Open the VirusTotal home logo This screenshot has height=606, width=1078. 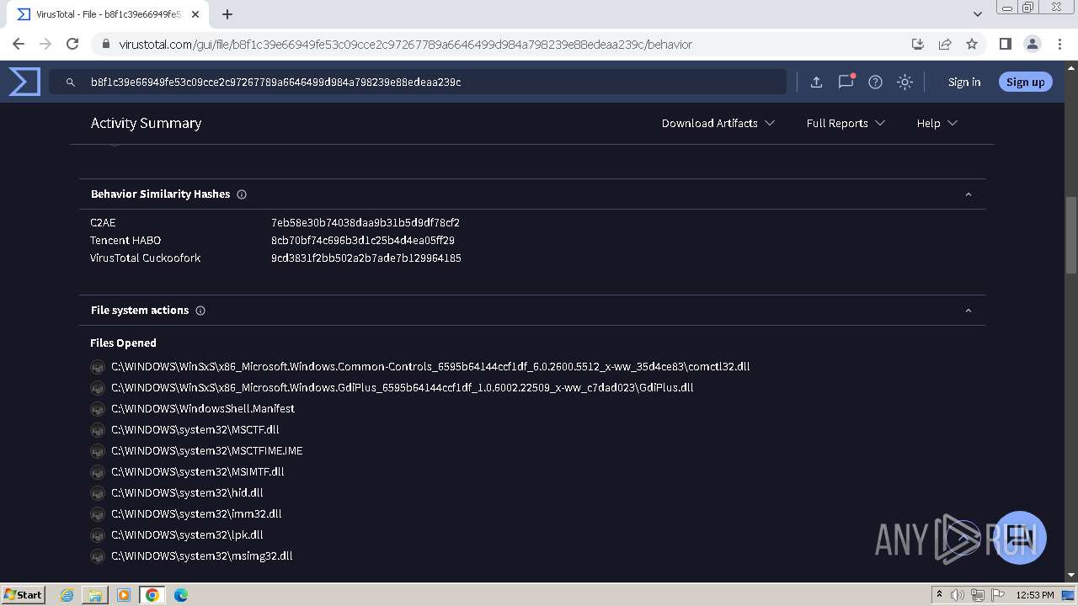coord(24,82)
